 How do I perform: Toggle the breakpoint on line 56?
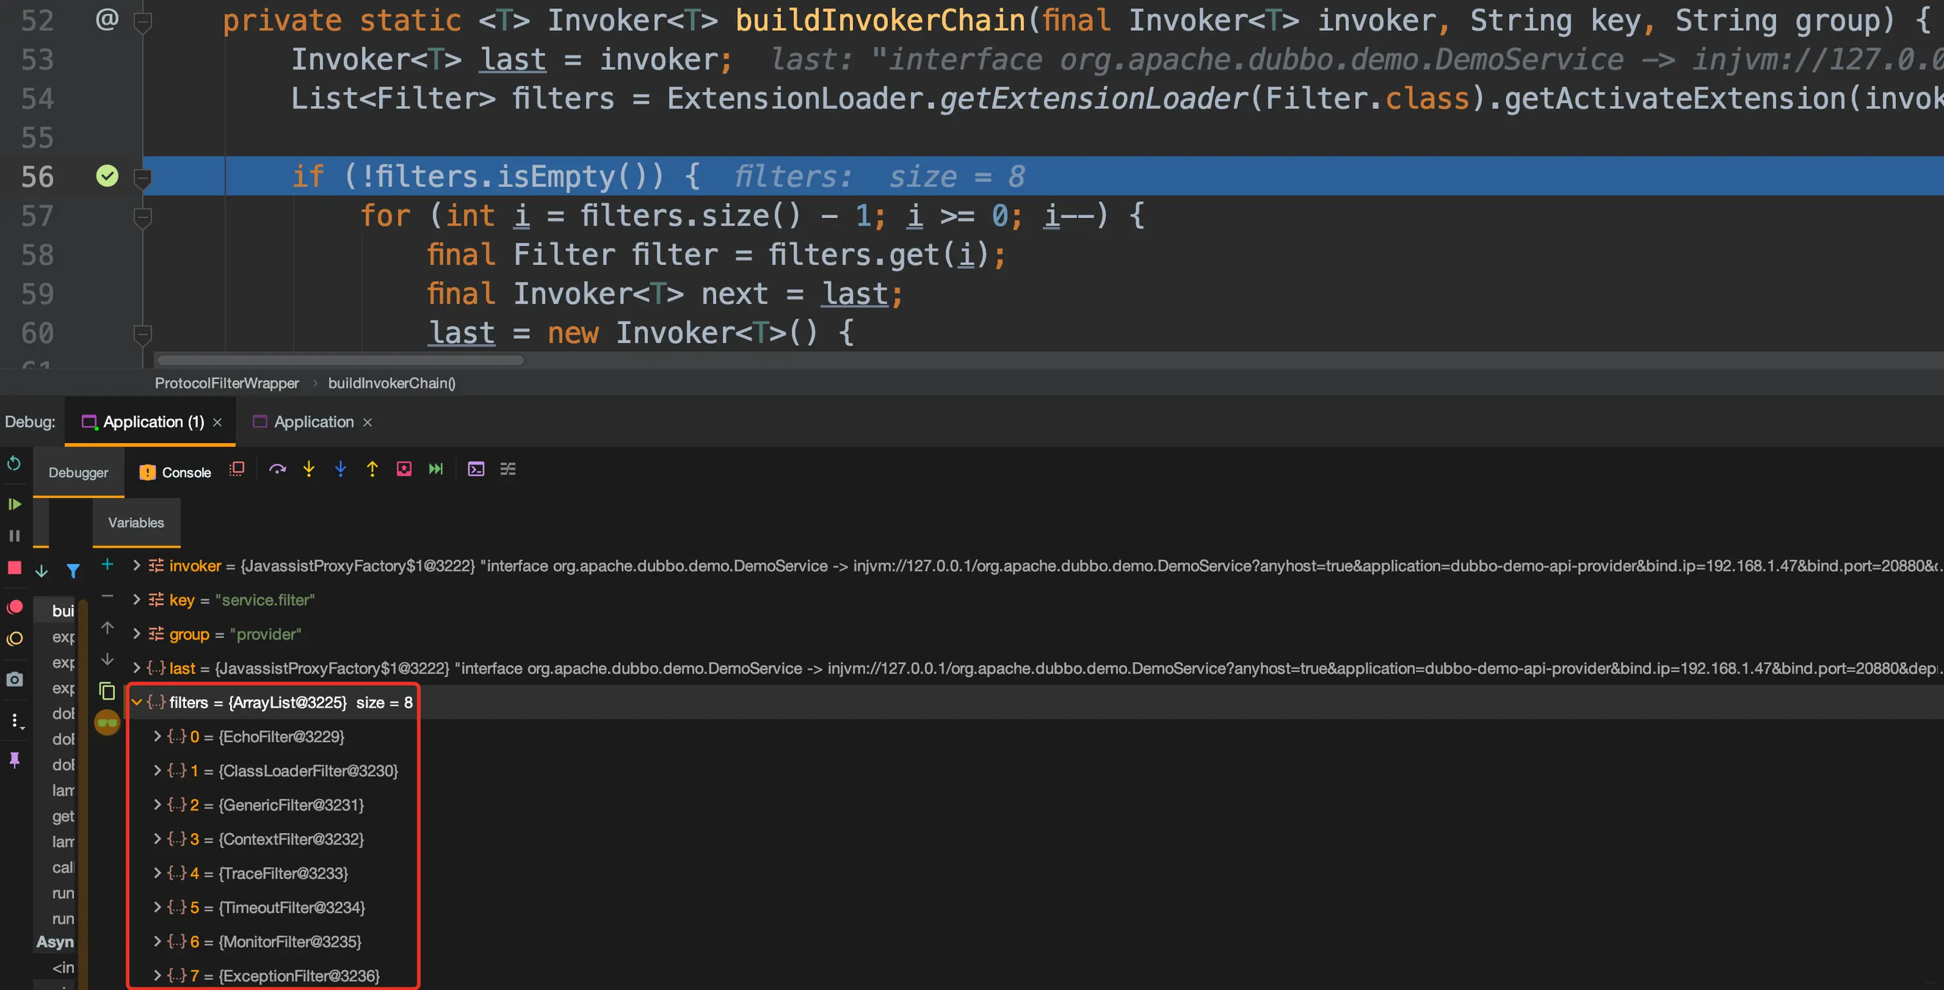107,175
